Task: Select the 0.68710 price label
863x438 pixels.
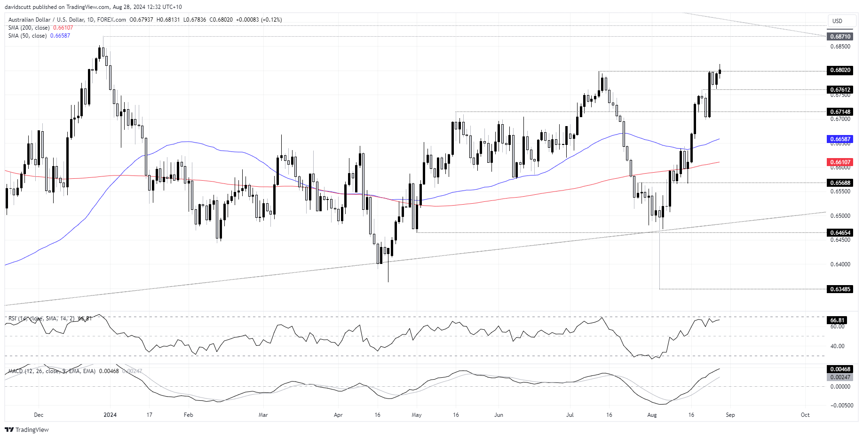Action: [840, 36]
